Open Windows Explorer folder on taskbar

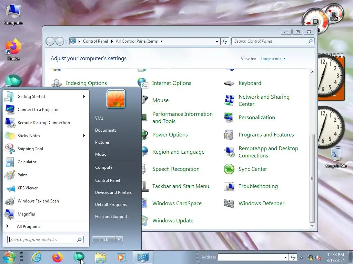(100, 257)
